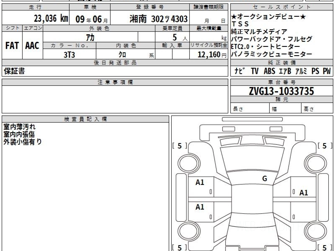Select the アルミ equipment code
This screenshot has height=251, width=335.
coord(301,71)
